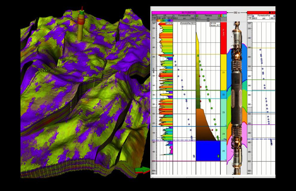Click the green Pexcess track header icon

point(219,16)
